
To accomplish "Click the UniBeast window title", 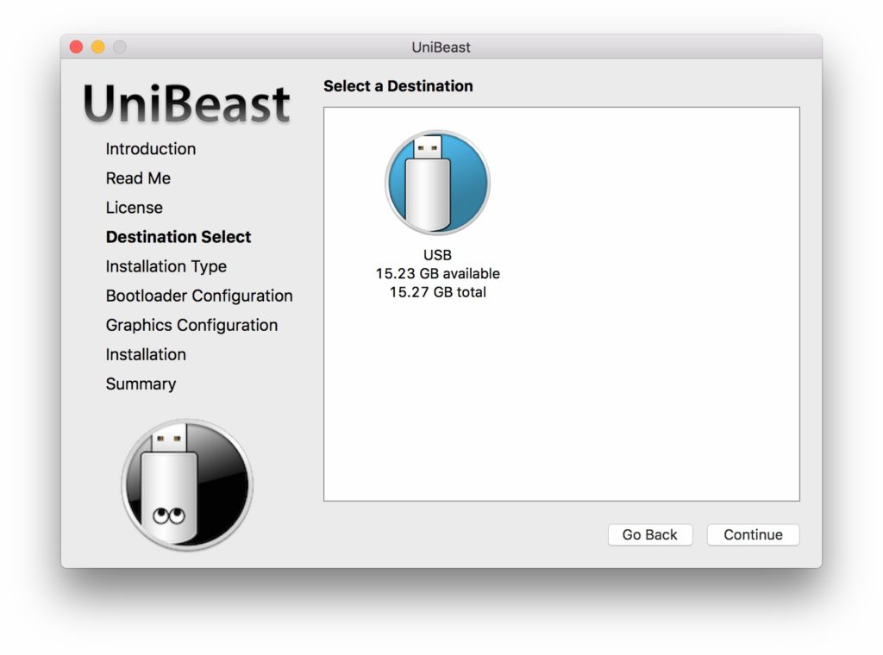I will click(x=441, y=47).
